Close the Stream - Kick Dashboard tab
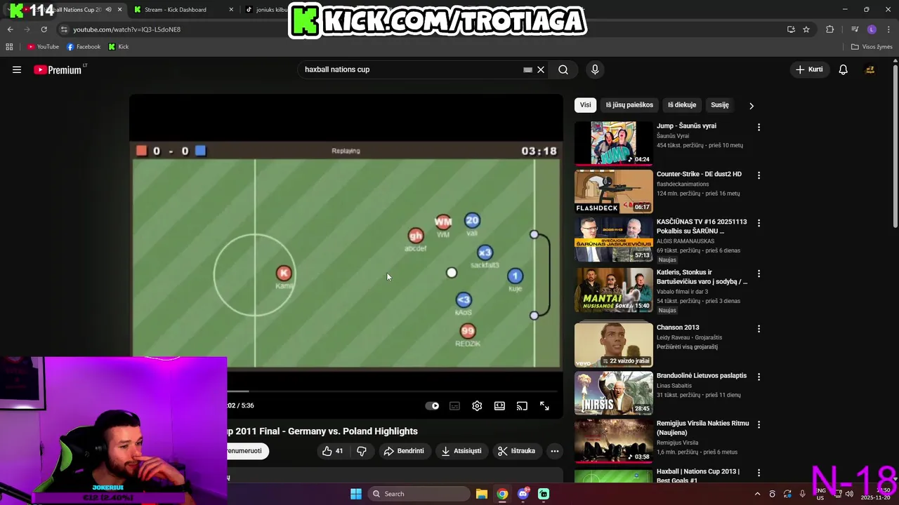Screen dimensions: 899x505 point(231,10)
